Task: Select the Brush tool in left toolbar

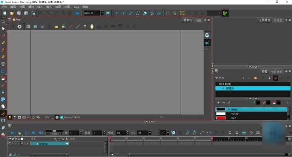Action: tap(3, 36)
